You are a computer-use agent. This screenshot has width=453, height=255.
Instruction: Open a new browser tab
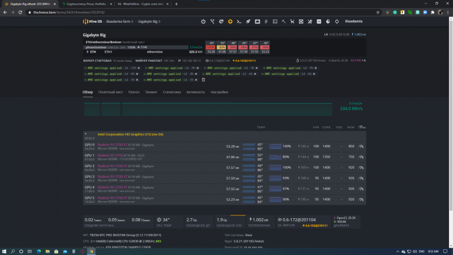[x=177, y=4]
